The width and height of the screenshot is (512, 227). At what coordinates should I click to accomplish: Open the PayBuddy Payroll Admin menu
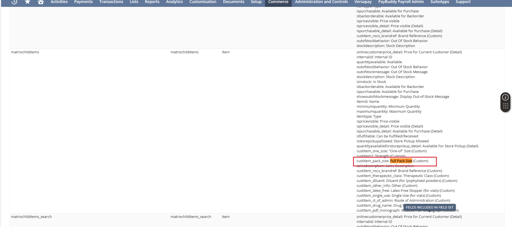tap(401, 2)
